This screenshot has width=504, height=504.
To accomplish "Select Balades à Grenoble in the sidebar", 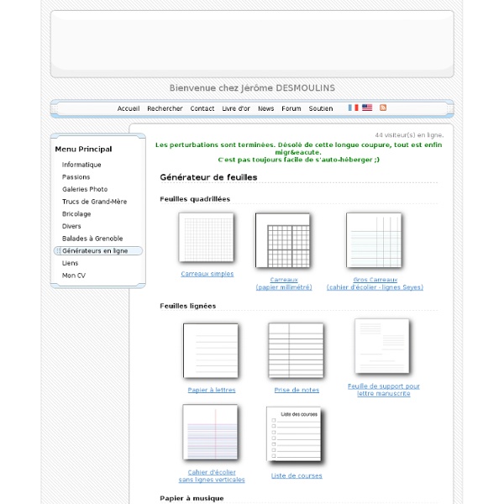I will click(x=92, y=239).
